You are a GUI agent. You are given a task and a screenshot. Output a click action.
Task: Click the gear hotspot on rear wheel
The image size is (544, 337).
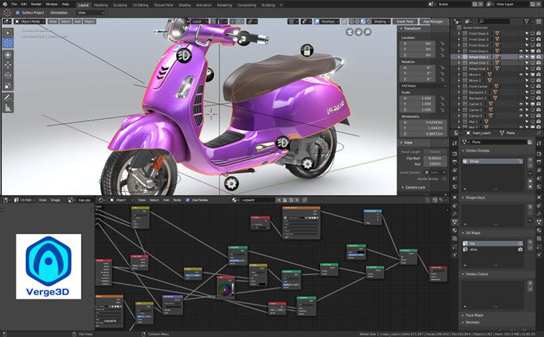pyautogui.click(x=308, y=164)
